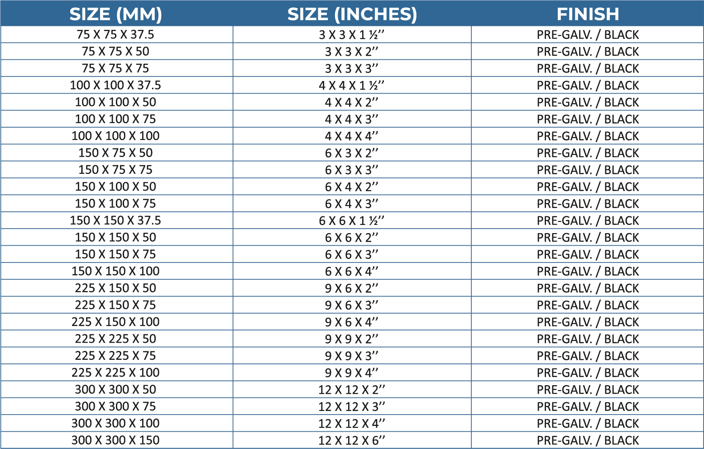Select finish cell in the 300 X 300 X 50 row
Viewport: 704px width, 449px height.
tap(588, 389)
